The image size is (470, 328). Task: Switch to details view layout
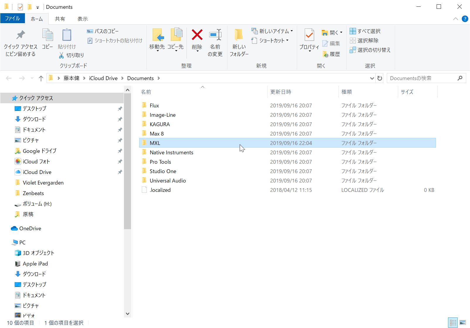pos(453,323)
